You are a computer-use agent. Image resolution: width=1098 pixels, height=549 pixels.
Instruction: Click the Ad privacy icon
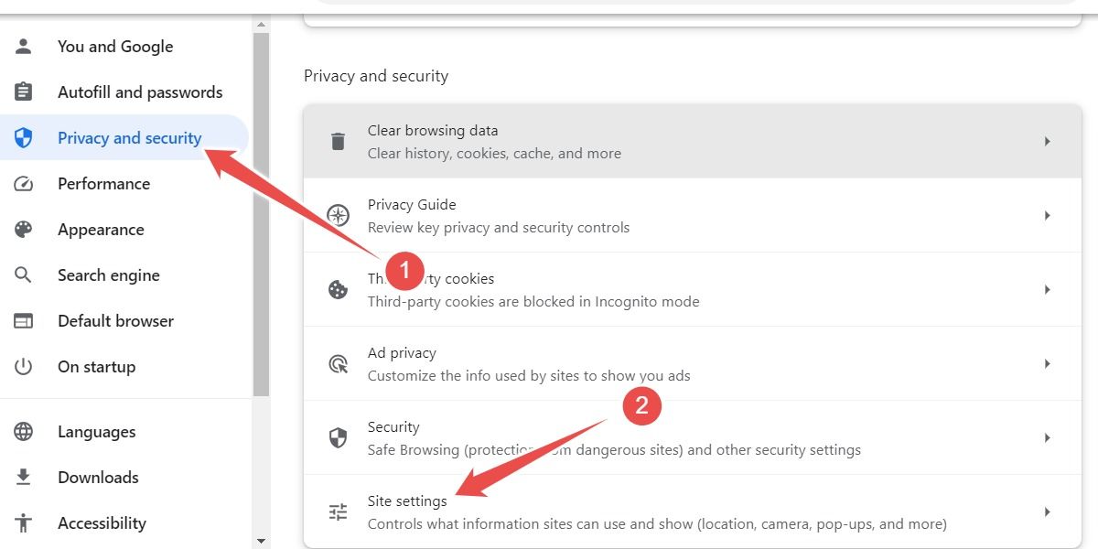pyautogui.click(x=338, y=363)
